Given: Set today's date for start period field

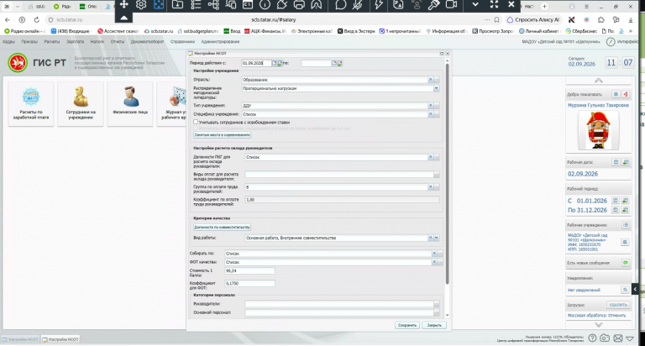Looking at the screenshot, I should pos(280,63).
